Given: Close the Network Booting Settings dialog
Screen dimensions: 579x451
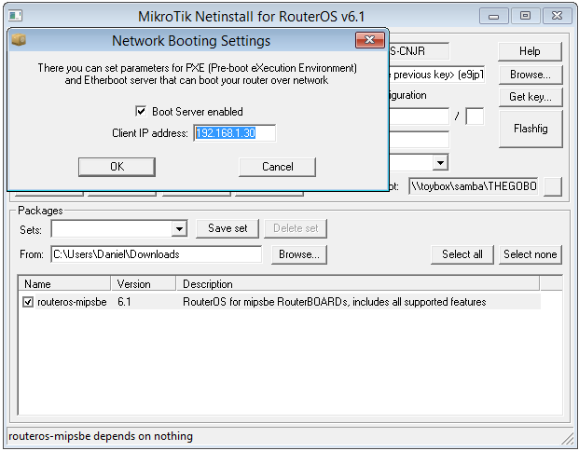Looking at the screenshot, I should click(369, 40).
